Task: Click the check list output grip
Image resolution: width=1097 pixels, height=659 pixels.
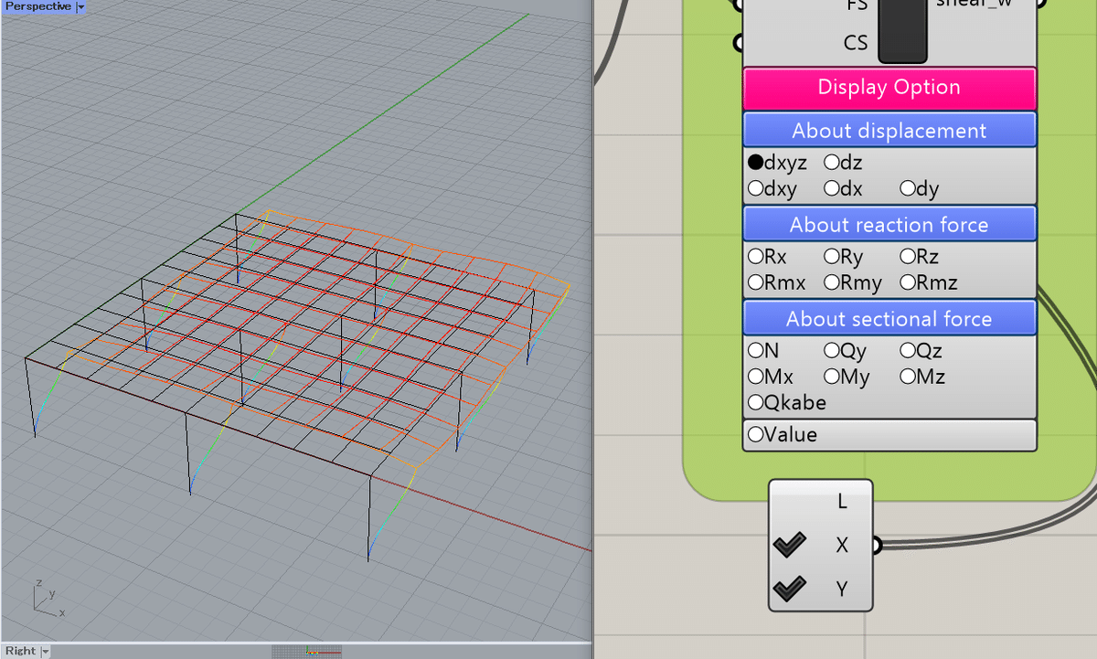Action: pos(876,546)
